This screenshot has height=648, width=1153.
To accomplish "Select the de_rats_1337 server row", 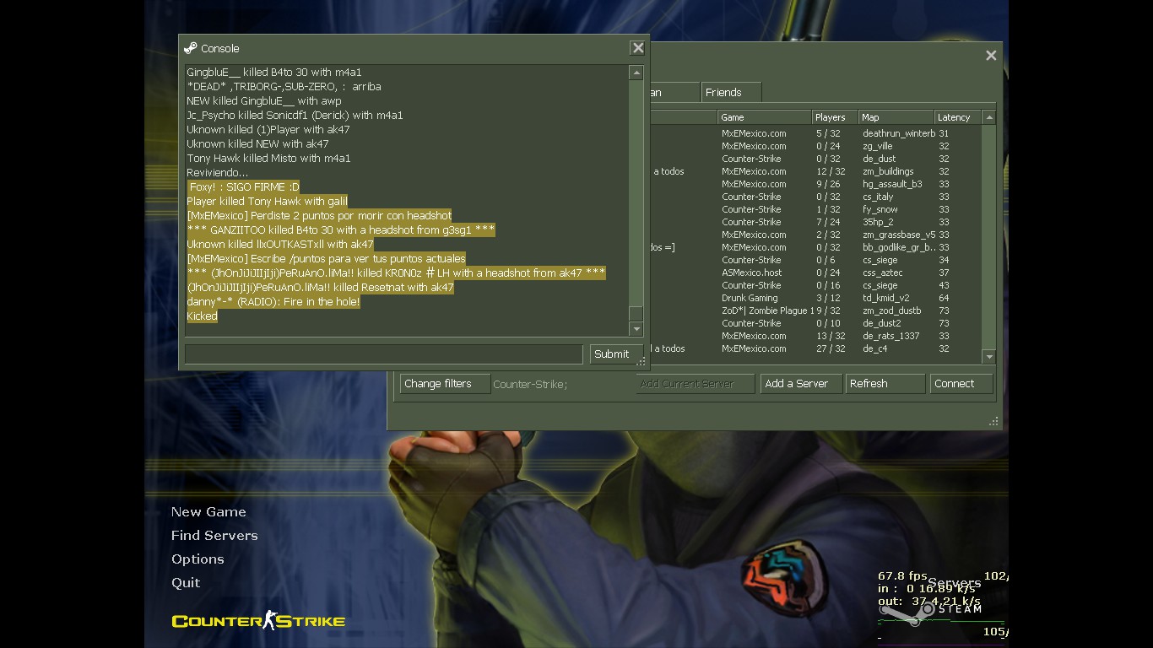I will pos(815,336).
